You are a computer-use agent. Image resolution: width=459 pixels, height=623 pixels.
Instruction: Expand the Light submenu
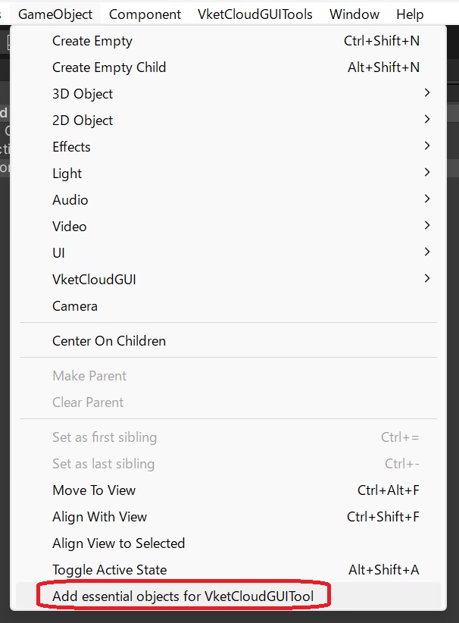(67, 174)
